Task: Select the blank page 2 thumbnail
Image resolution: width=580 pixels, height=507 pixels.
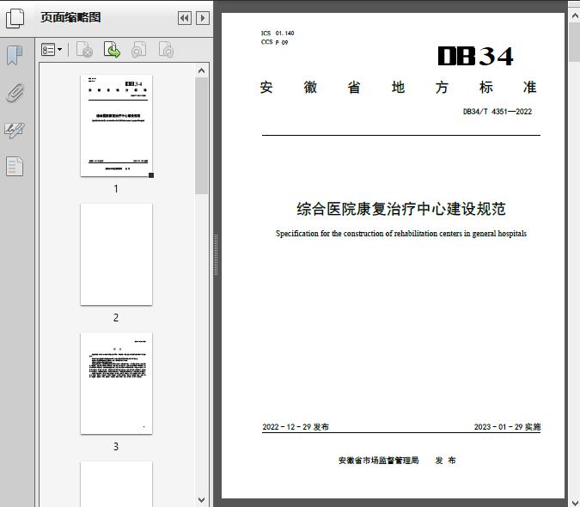Action: point(116,254)
